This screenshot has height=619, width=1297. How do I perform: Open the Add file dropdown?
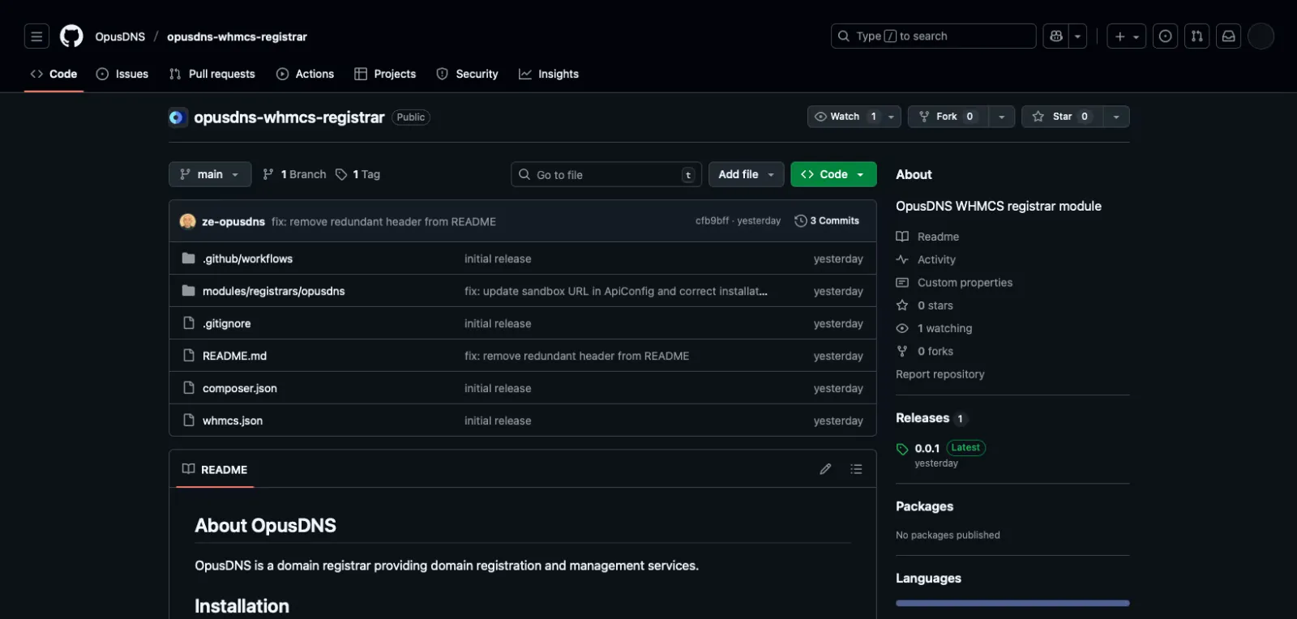[x=747, y=174]
